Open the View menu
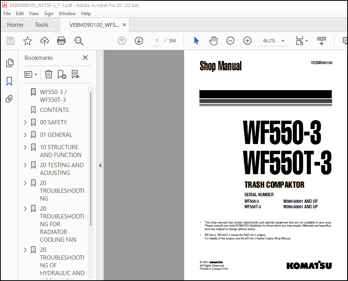 (x=34, y=14)
